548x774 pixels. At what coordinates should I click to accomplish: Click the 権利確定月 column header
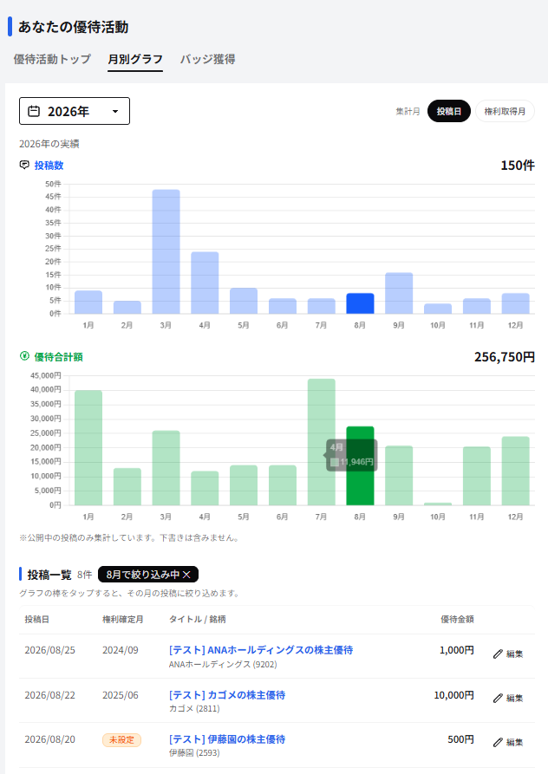pyautogui.click(x=123, y=619)
